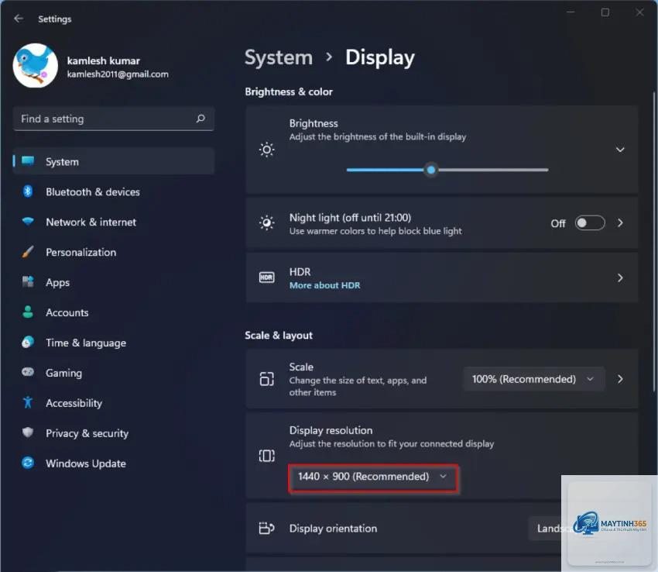Open the 1440 × 900 resolution dropdown
This screenshot has width=658, height=572.
click(x=373, y=477)
